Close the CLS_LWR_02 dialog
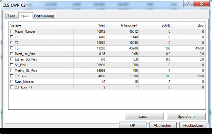This screenshot has height=134, width=212. (201, 3)
